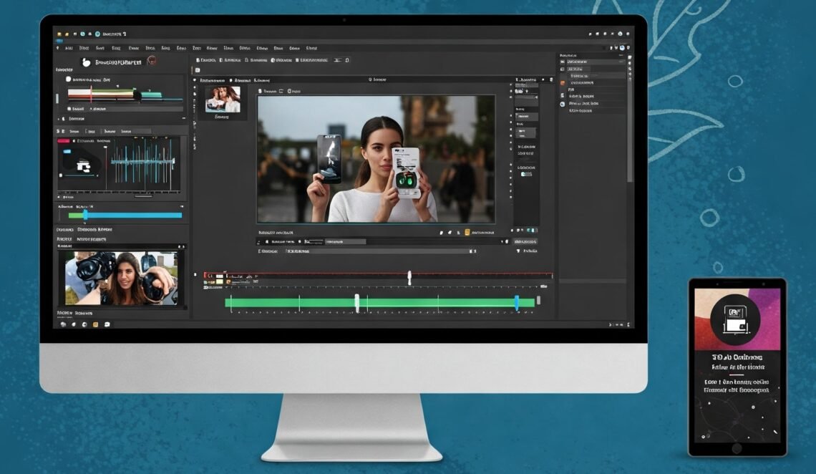This screenshot has width=816, height=474.
Task: Click the red line on the color bars graph
Action: coord(91,95)
